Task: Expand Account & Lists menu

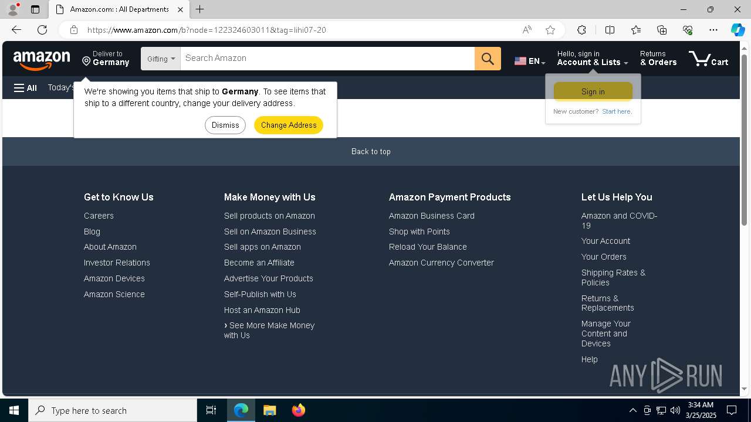Action: coord(593,58)
